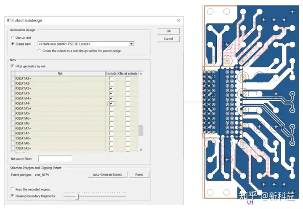
Task: Check Clip at extents for RXDATA3+
Action: tap(128, 88)
